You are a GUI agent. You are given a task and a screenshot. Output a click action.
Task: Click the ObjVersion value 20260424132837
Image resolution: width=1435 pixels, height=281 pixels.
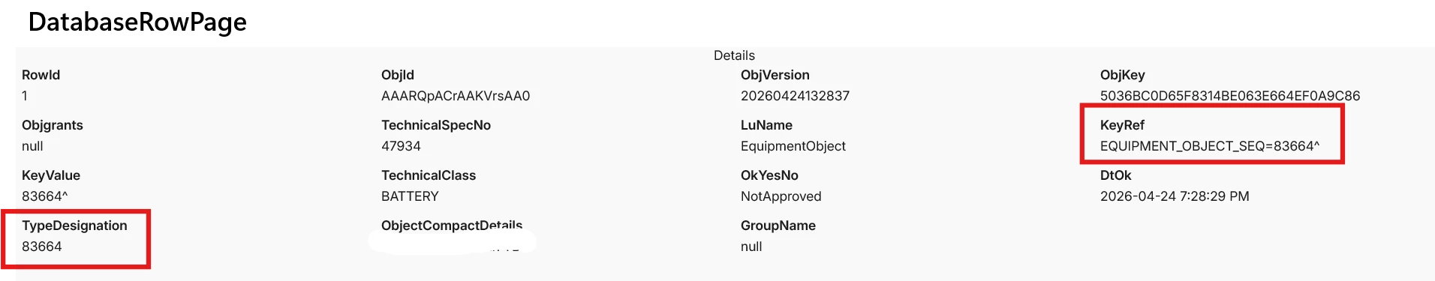(795, 96)
